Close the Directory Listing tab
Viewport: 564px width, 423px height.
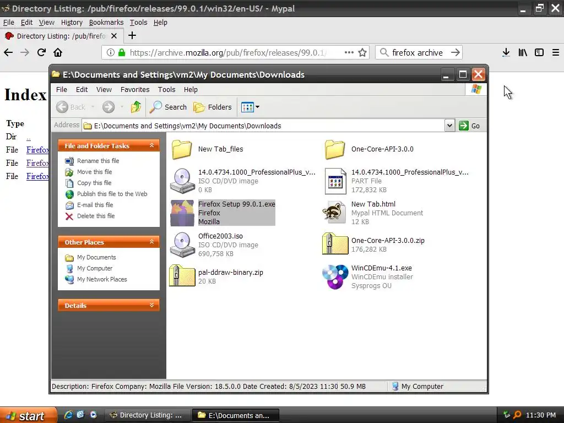114,36
